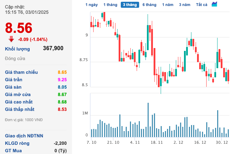This screenshot has height=154, width=232.
Task: Switch to the 1 tháng chart range
Action: tap(110, 5)
